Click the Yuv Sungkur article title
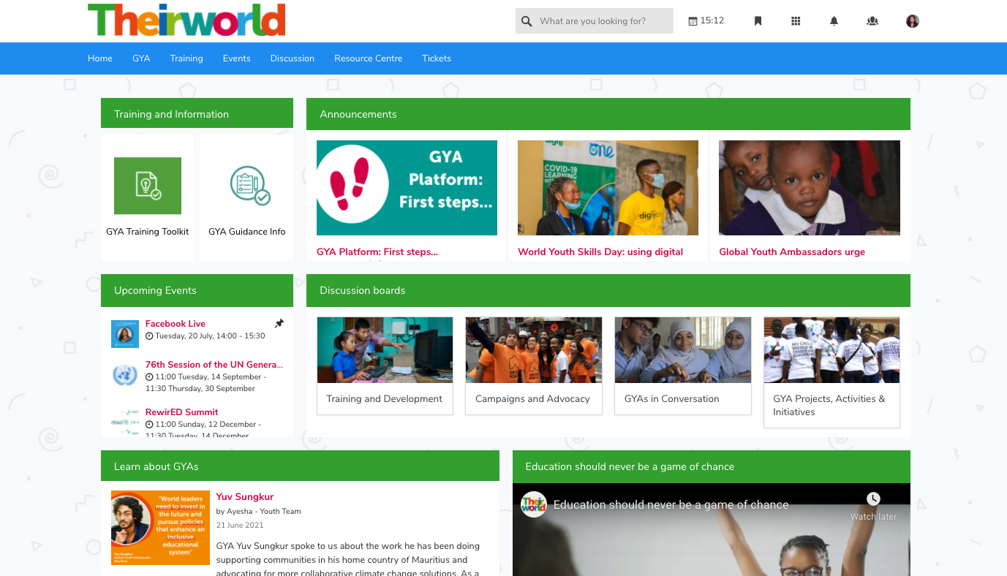The width and height of the screenshot is (1007, 576). (245, 497)
